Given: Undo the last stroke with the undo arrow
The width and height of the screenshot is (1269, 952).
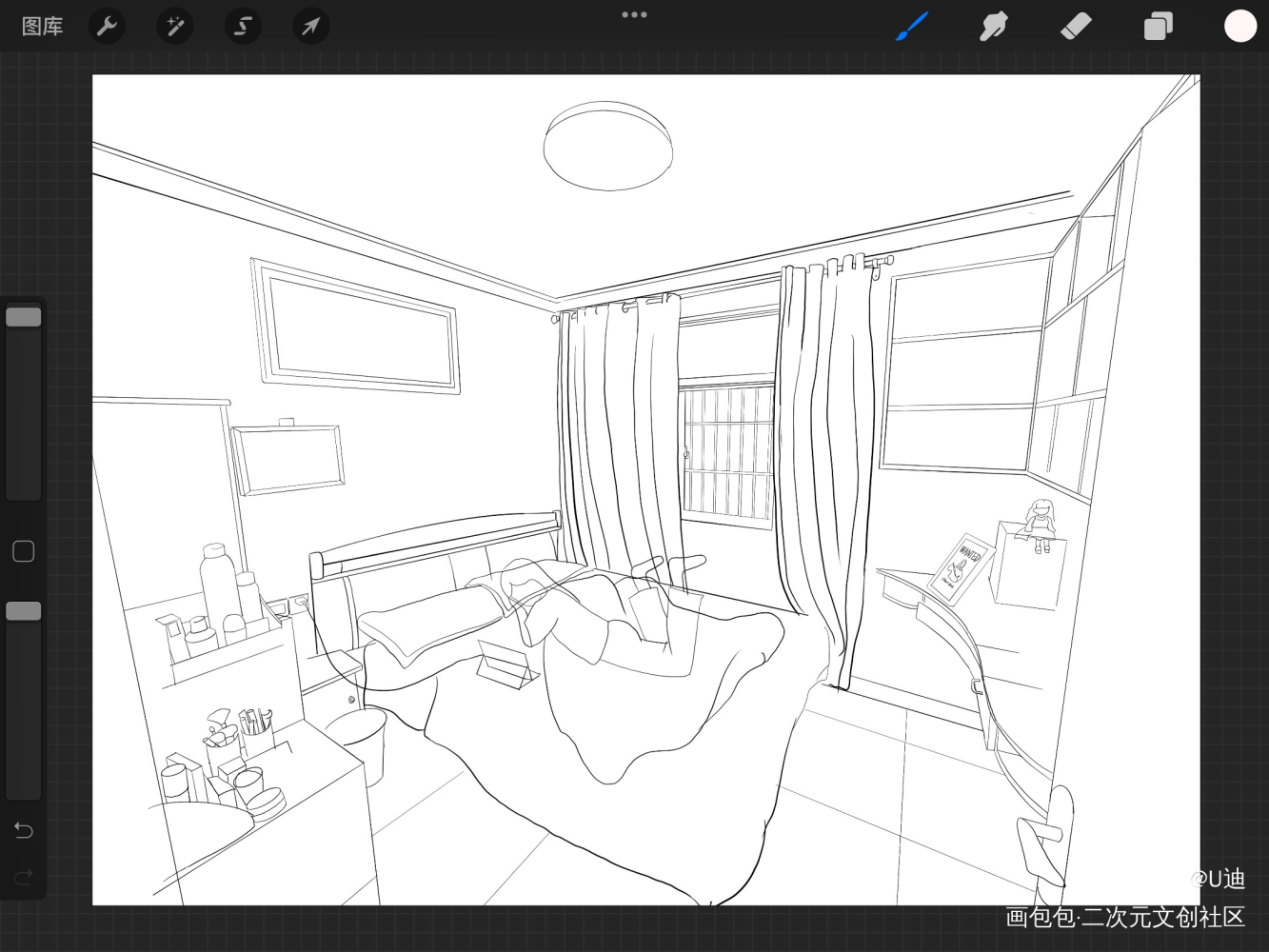Looking at the screenshot, I should 24,830.
